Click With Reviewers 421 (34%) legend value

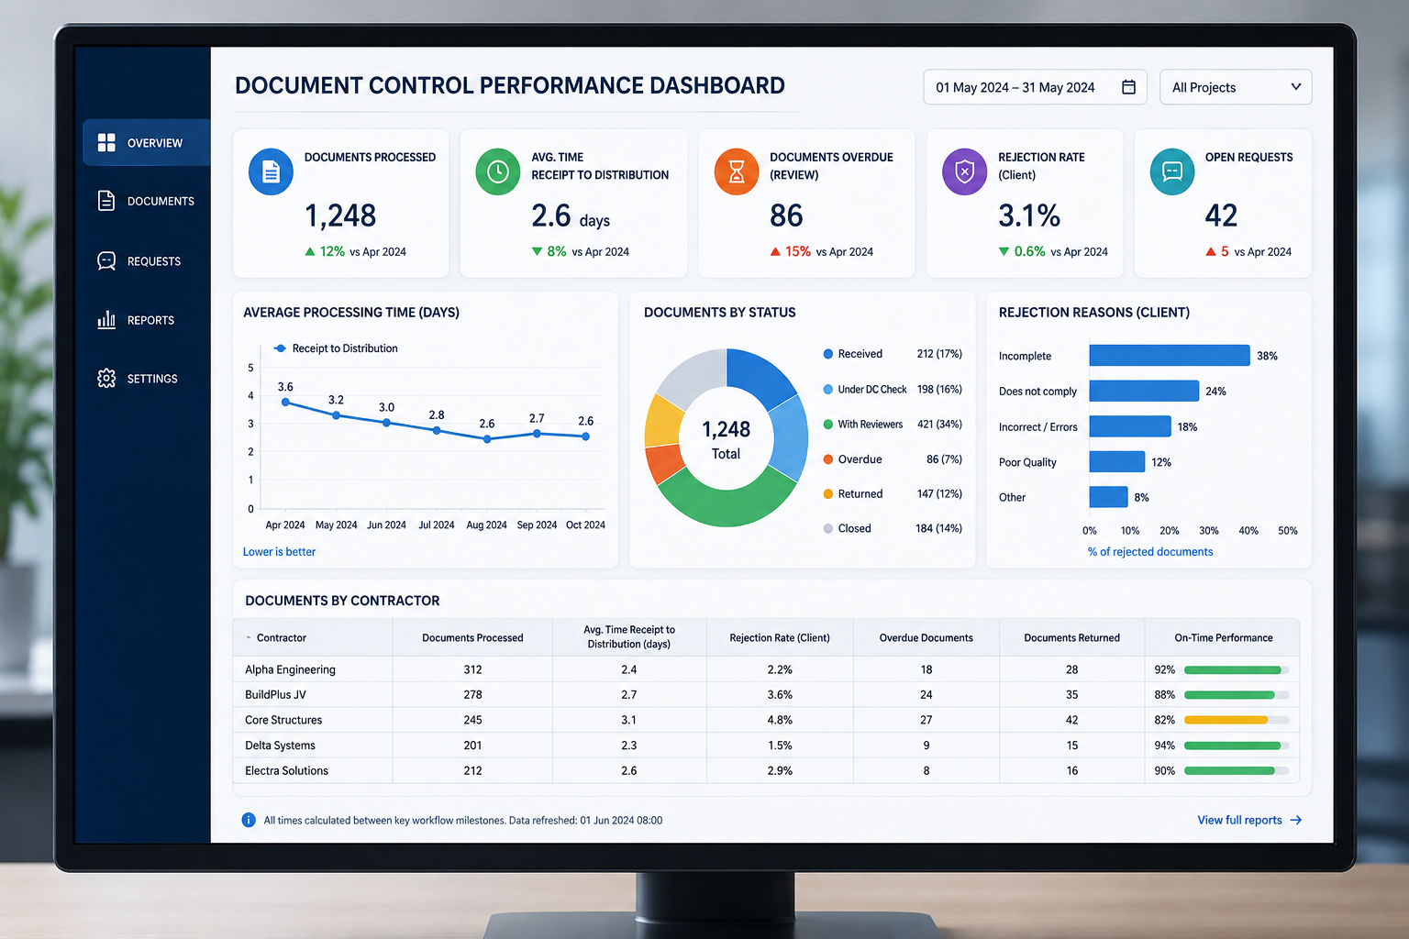click(x=939, y=424)
